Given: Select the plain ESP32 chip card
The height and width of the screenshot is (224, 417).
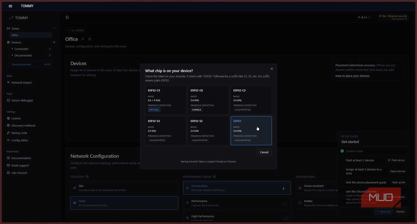Looking at the screenshot, I should tap(251, 131).
